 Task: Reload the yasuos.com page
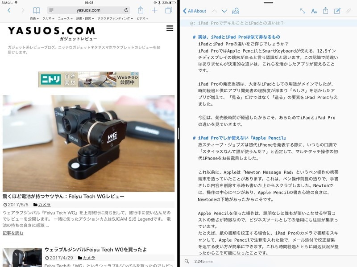126,9
